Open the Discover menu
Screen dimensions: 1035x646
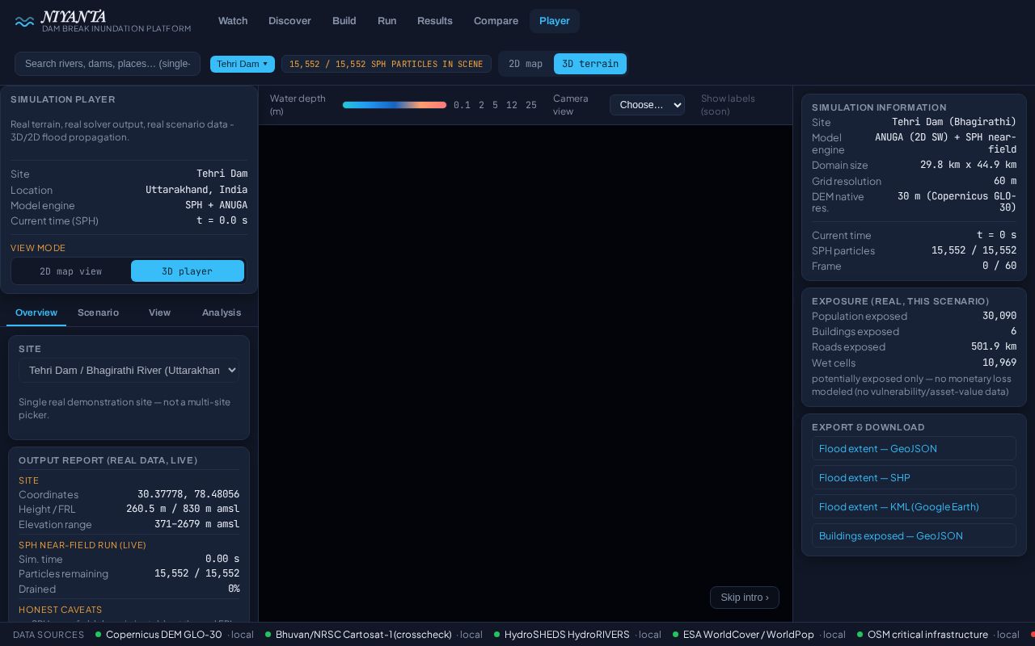289,21
